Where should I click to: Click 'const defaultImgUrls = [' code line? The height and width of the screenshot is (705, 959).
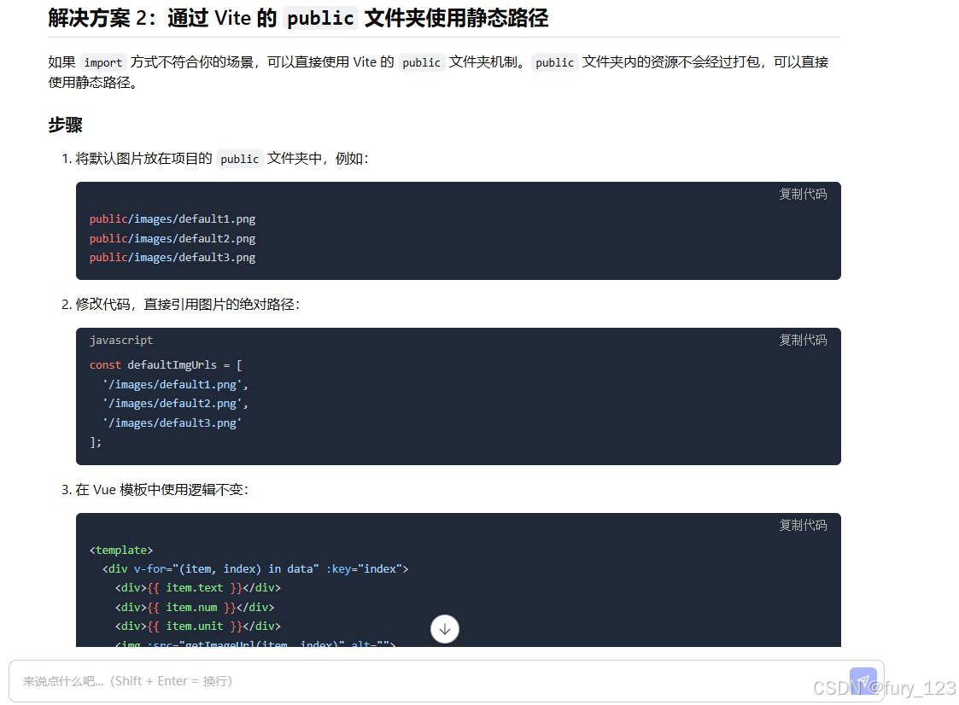tap(166, 365)
